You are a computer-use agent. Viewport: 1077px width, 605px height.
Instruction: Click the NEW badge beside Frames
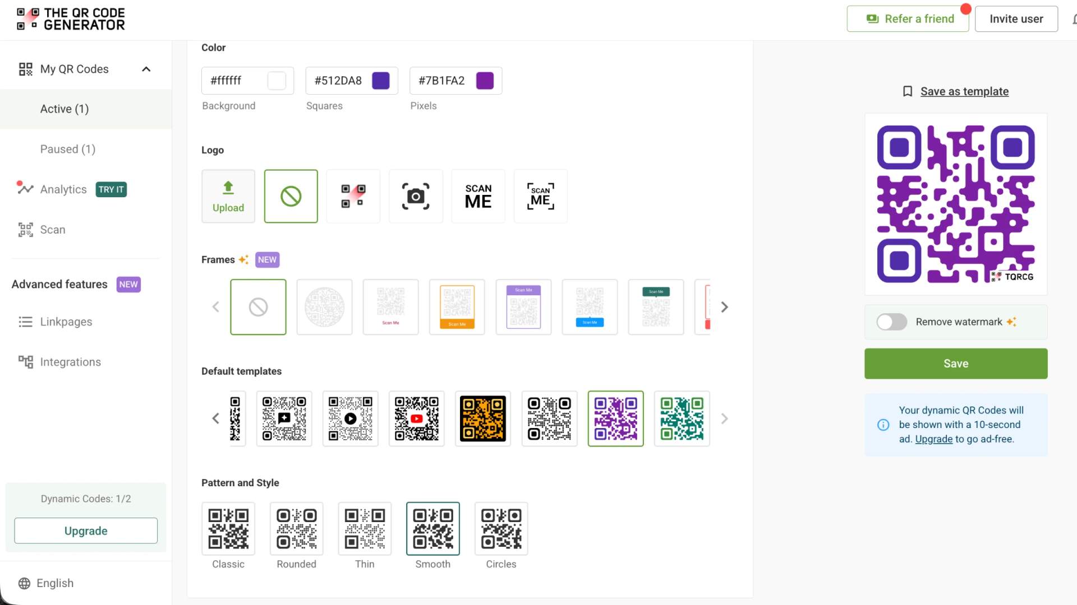(x=267, y=259)
